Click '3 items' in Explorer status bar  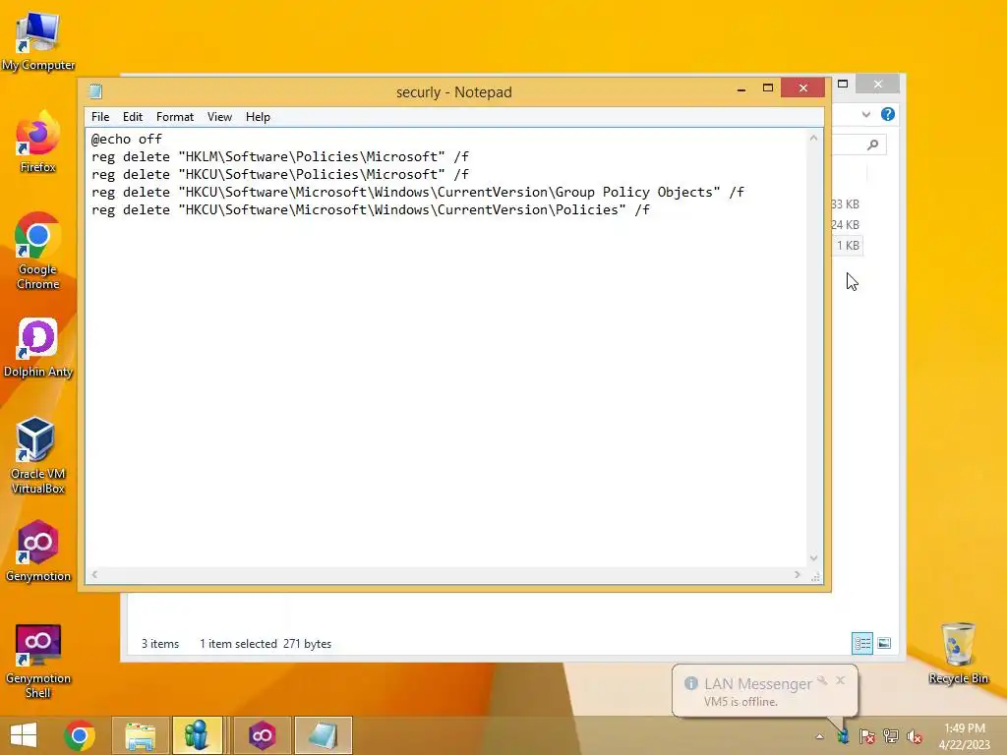click(160, 643)
